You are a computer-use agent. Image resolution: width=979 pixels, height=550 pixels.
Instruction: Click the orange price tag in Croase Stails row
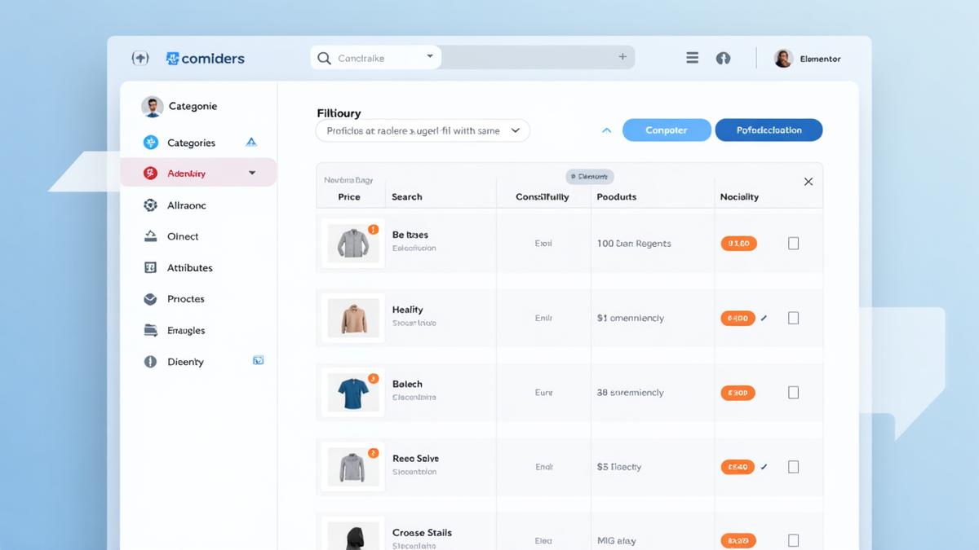738,540
